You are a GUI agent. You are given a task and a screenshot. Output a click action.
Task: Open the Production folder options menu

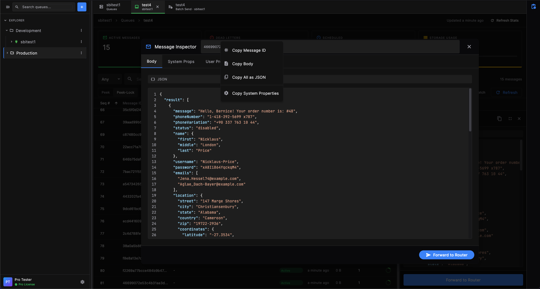(x=81, y=53)
